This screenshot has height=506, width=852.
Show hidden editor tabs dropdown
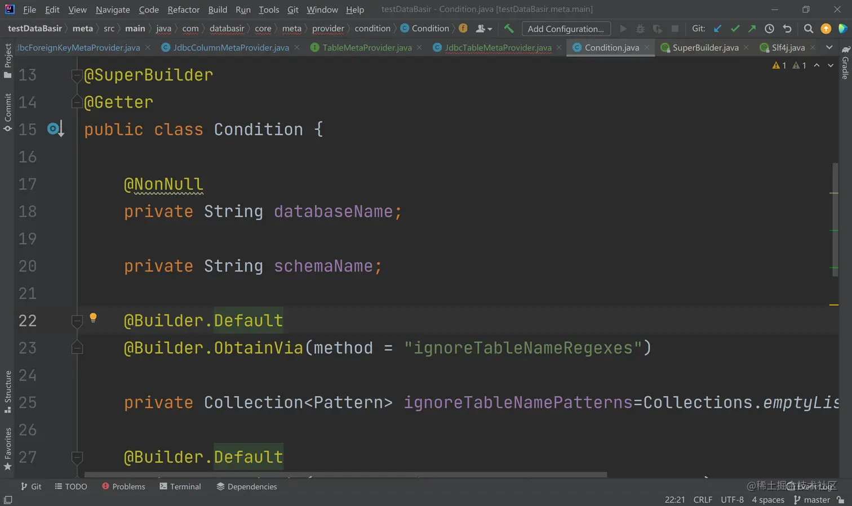pyautogui.click(x=829, y=47)
